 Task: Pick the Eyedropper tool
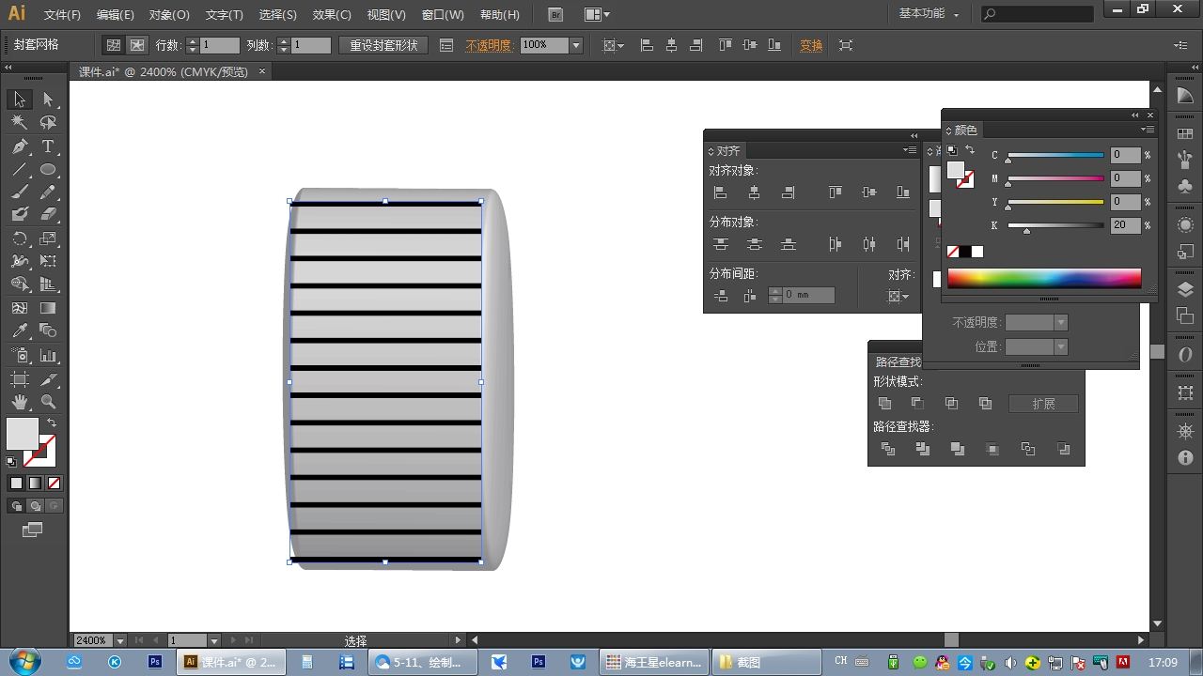(20, 331)
